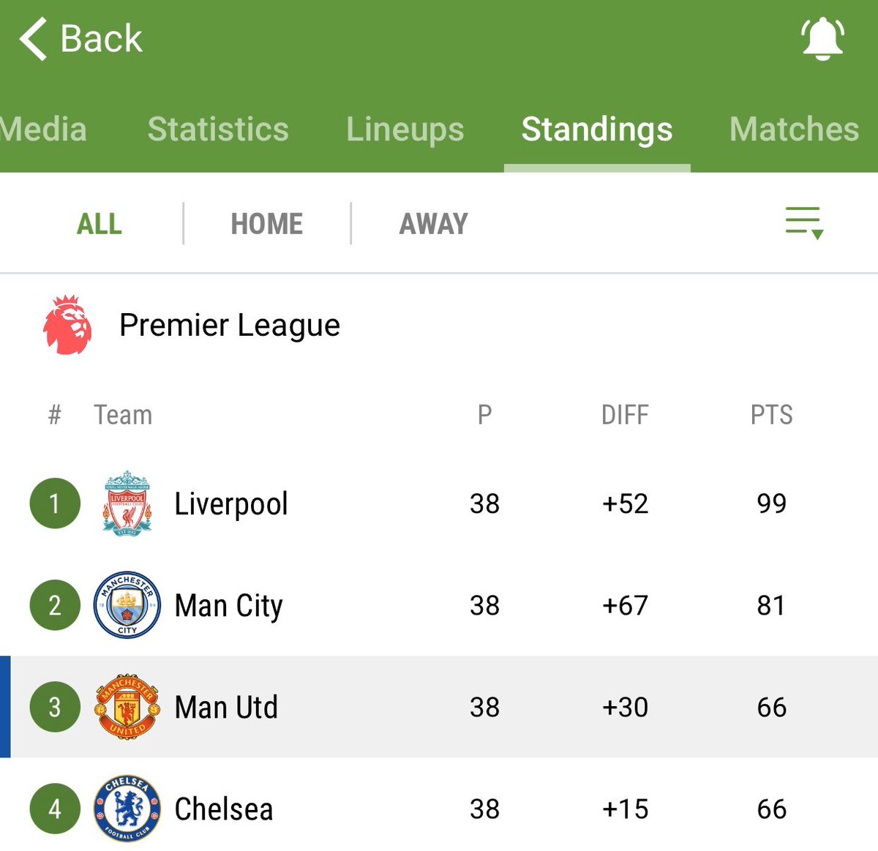878x851 pixels.
Task: Switch to HOME standings filter
Action: point(267,224)
